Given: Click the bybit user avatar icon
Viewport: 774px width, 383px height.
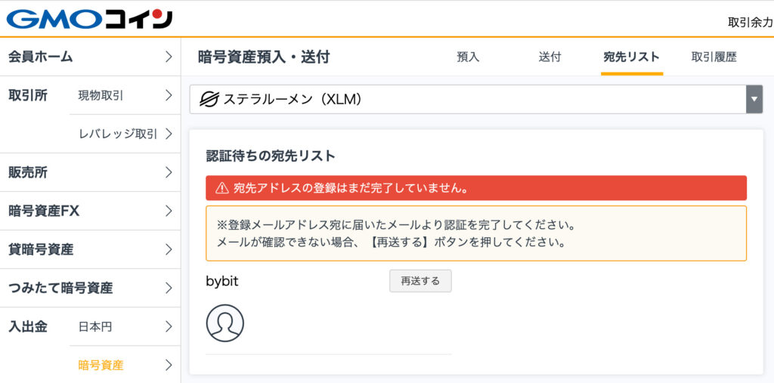Looking at the screenshot, I should [225, 323].
